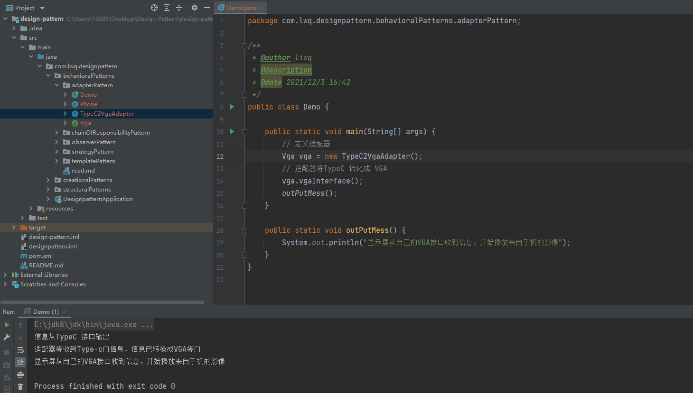
Task: Click the print icon in Run console
Action: pos(20,375)
